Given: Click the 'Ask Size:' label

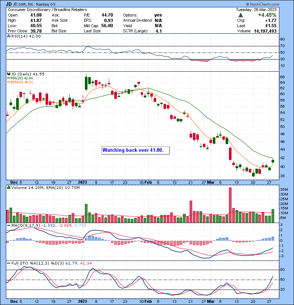Looking at the screenshot, I should pyautogui.click(x=60, y=20).
